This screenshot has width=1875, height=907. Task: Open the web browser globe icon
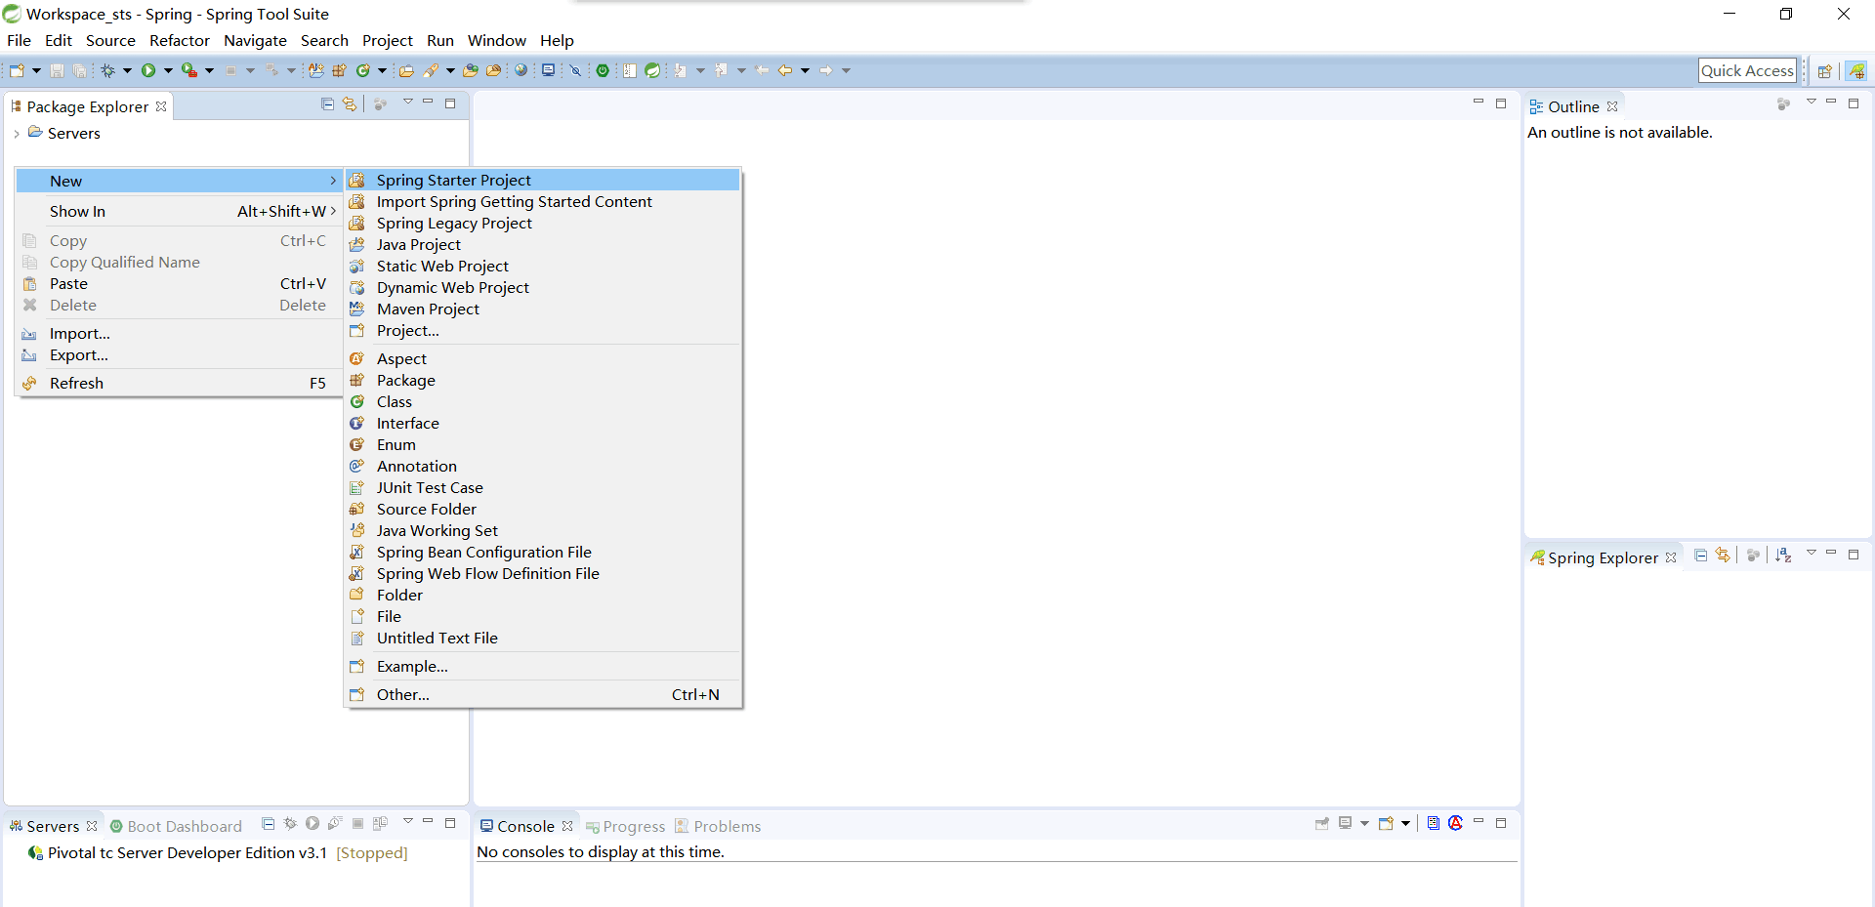coord(521,70)
